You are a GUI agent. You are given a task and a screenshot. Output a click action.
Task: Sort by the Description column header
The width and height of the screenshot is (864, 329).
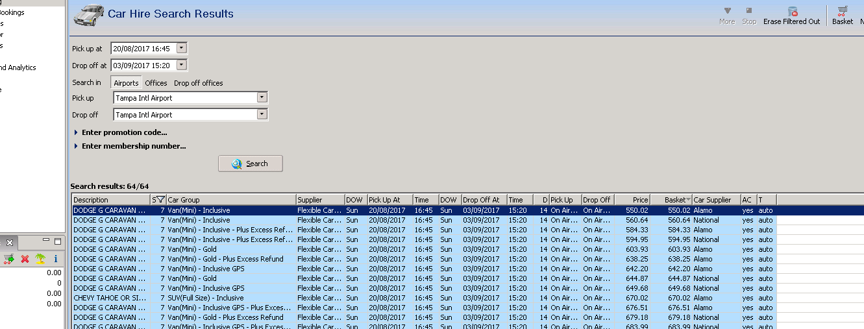pyautogui.click(x=111, y=200)
